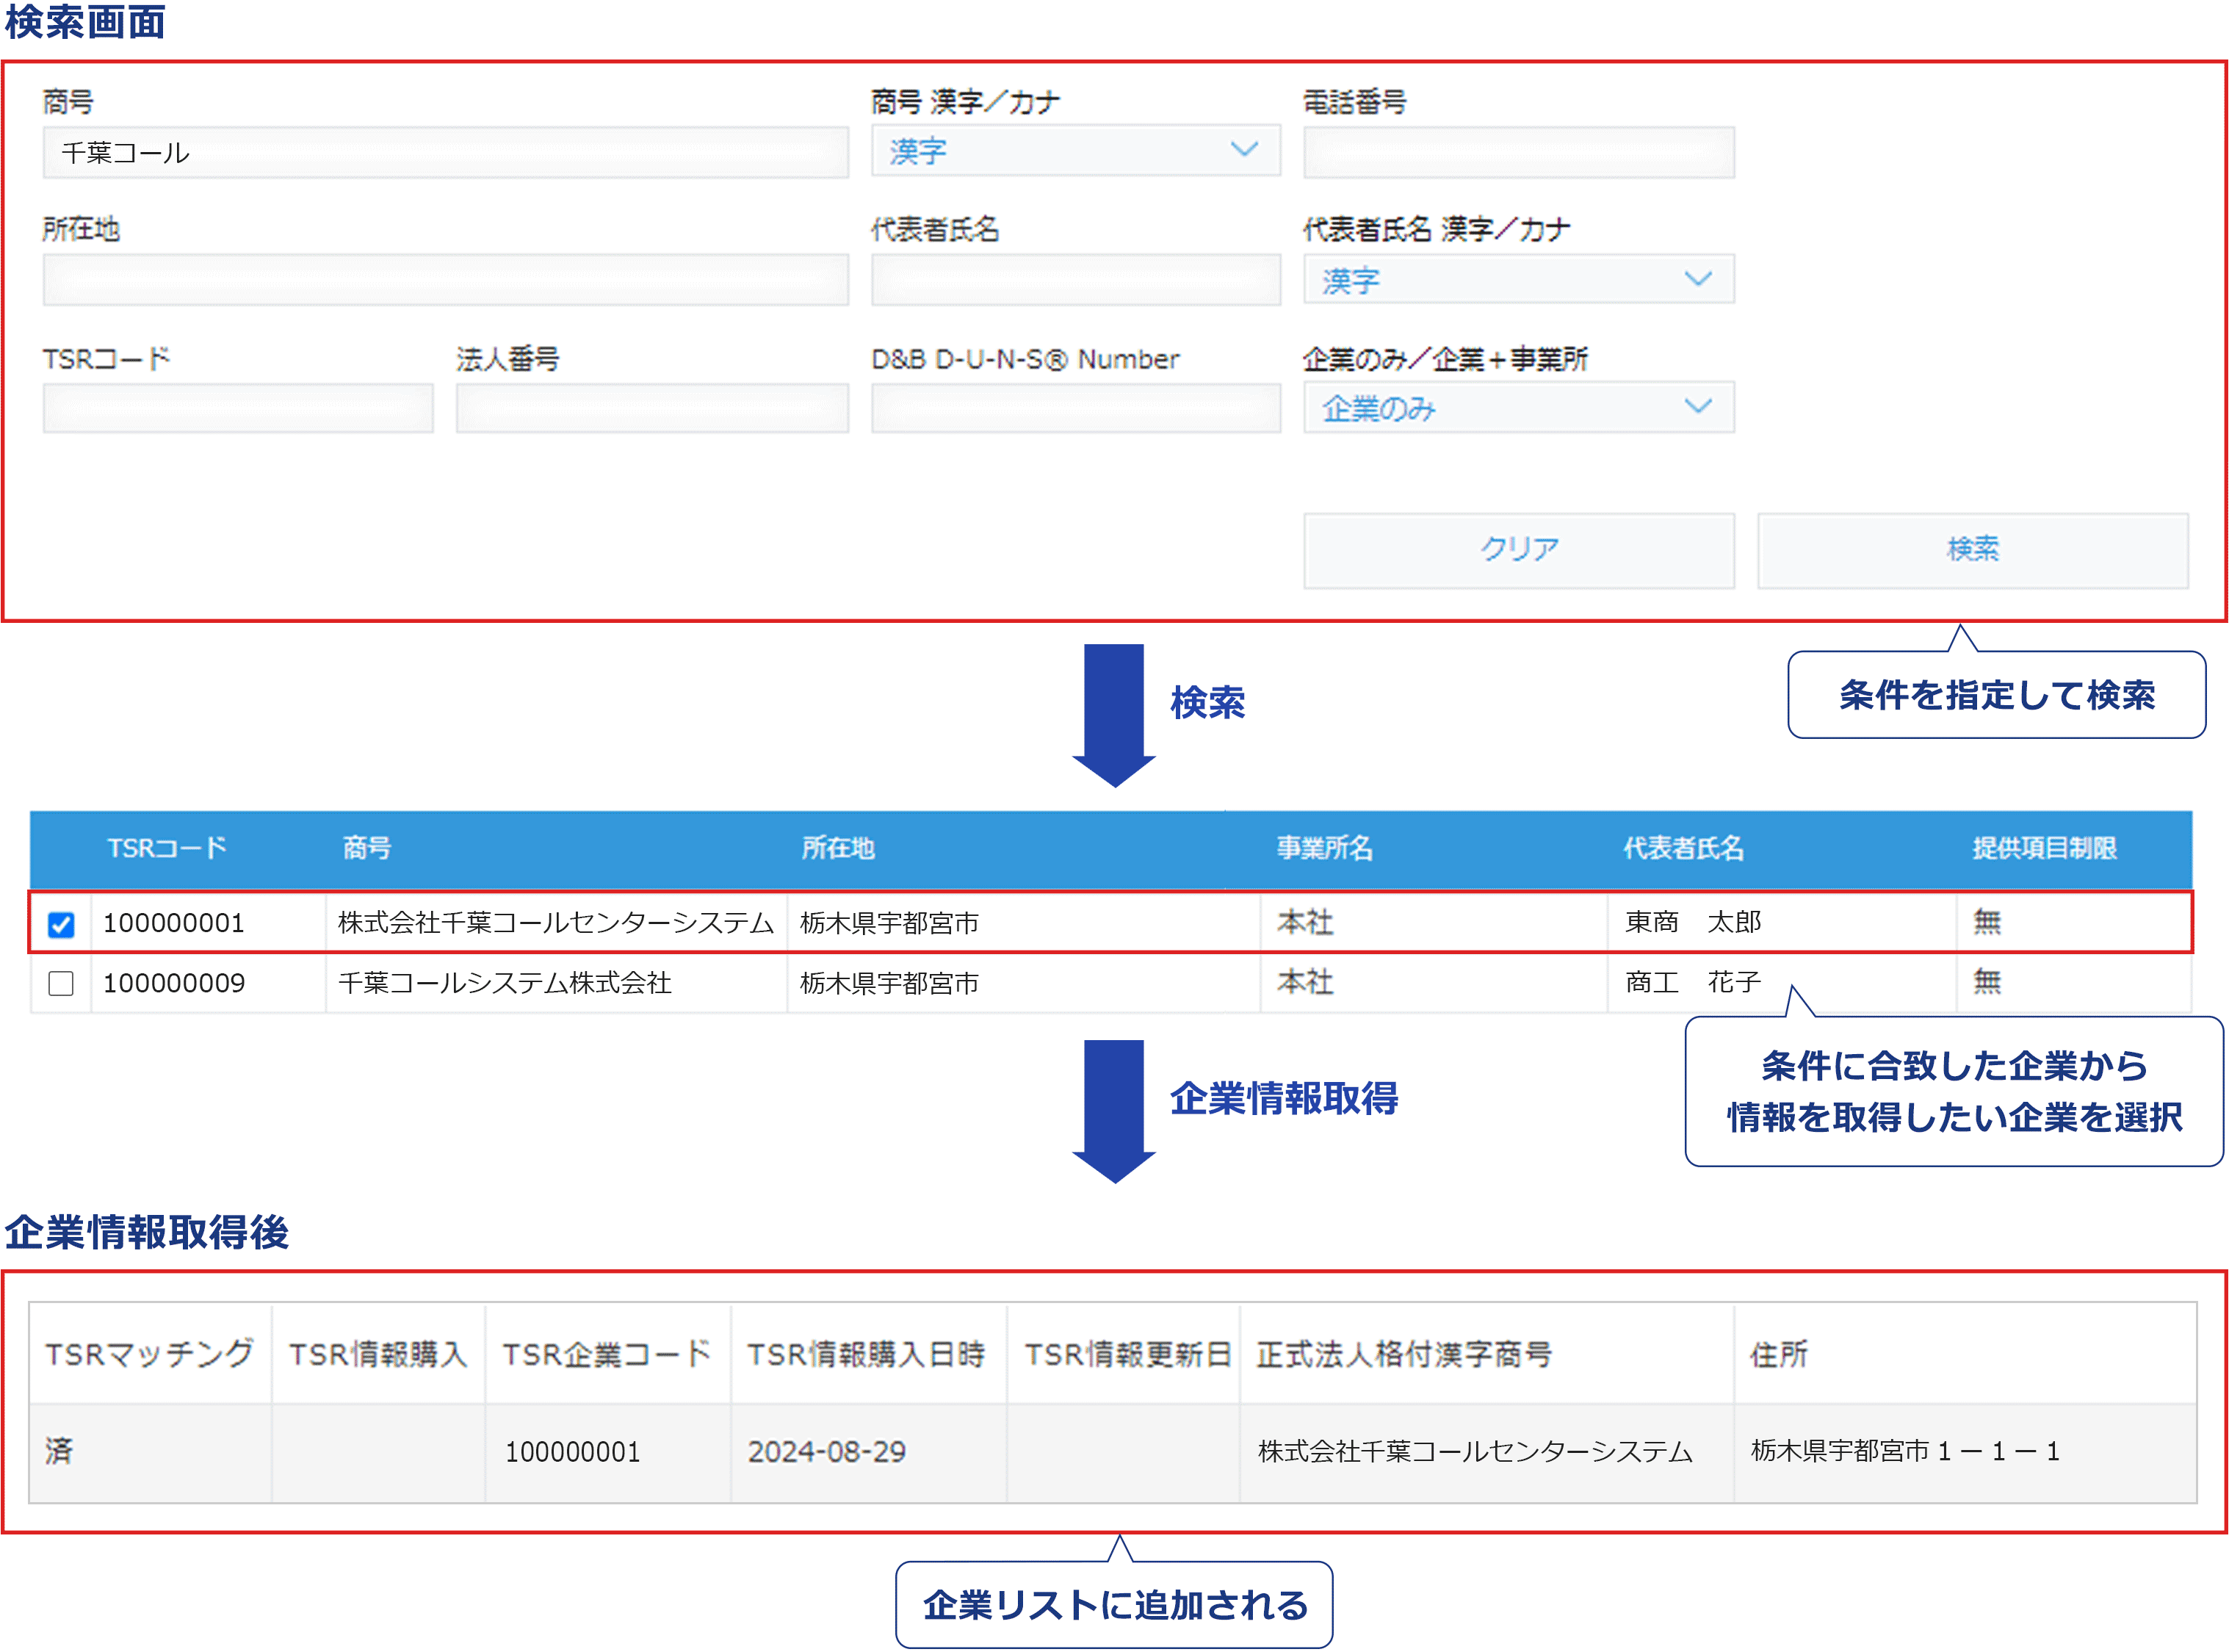Viewport: 2229px width, 1652px height.
Task: Open the 商号 漢字/カナ dropdown
Action: click(1075, 151)
